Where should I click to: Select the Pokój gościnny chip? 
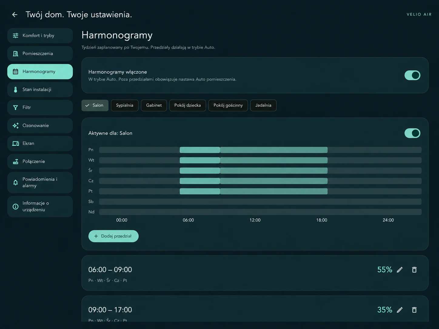pos(228,105)
